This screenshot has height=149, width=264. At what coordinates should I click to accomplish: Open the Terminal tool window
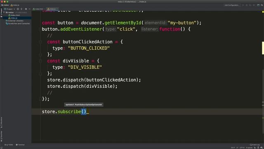pyautogui.click(x=20, y=145)
